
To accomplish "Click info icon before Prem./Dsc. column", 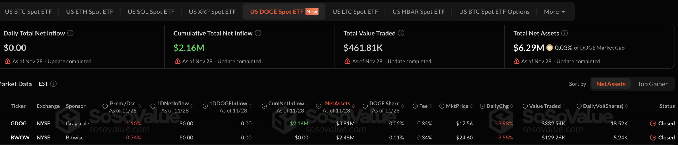I will (x=105, y=106).
